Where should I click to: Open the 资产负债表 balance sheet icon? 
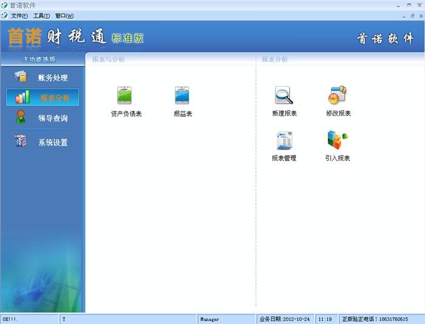124,96
